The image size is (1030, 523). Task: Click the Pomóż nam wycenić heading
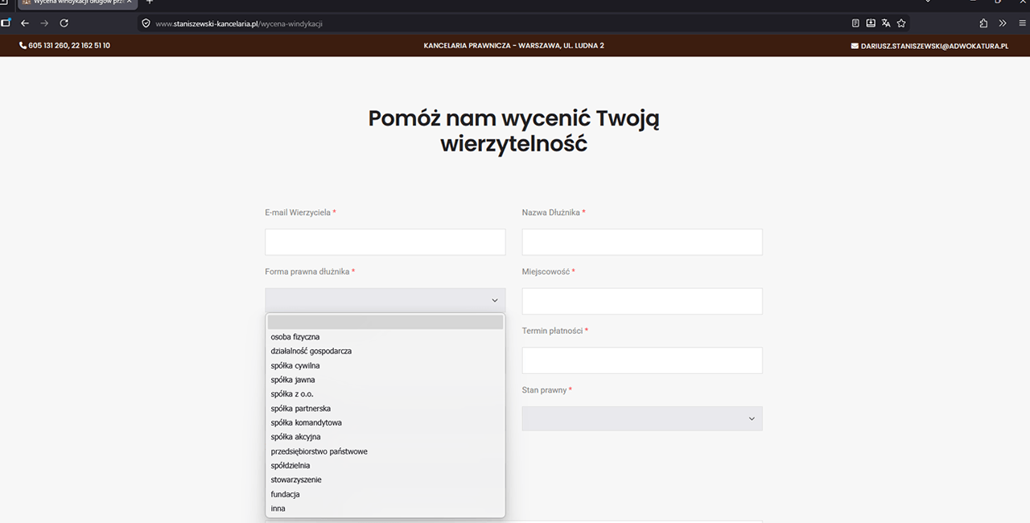point(513,131)
